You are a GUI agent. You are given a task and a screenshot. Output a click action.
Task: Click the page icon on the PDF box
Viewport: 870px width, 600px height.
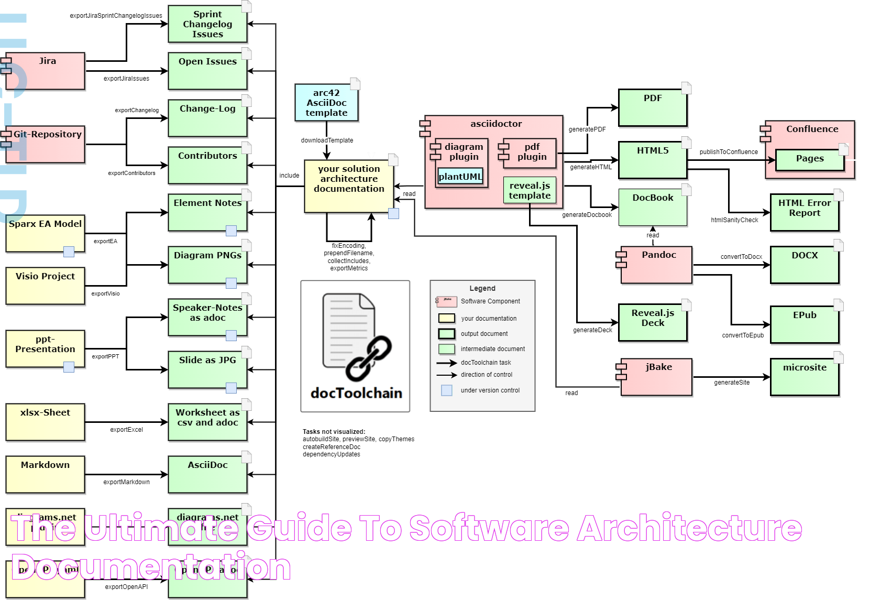(x=686, y=88)
